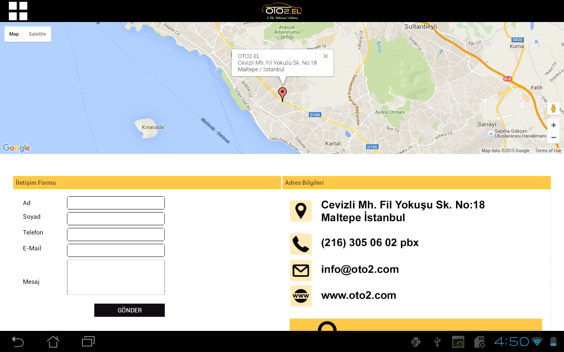Image resolution: width=564 pixels, height=352 pixels.
Task: Zoom in on the map
Action: [553, 125]
